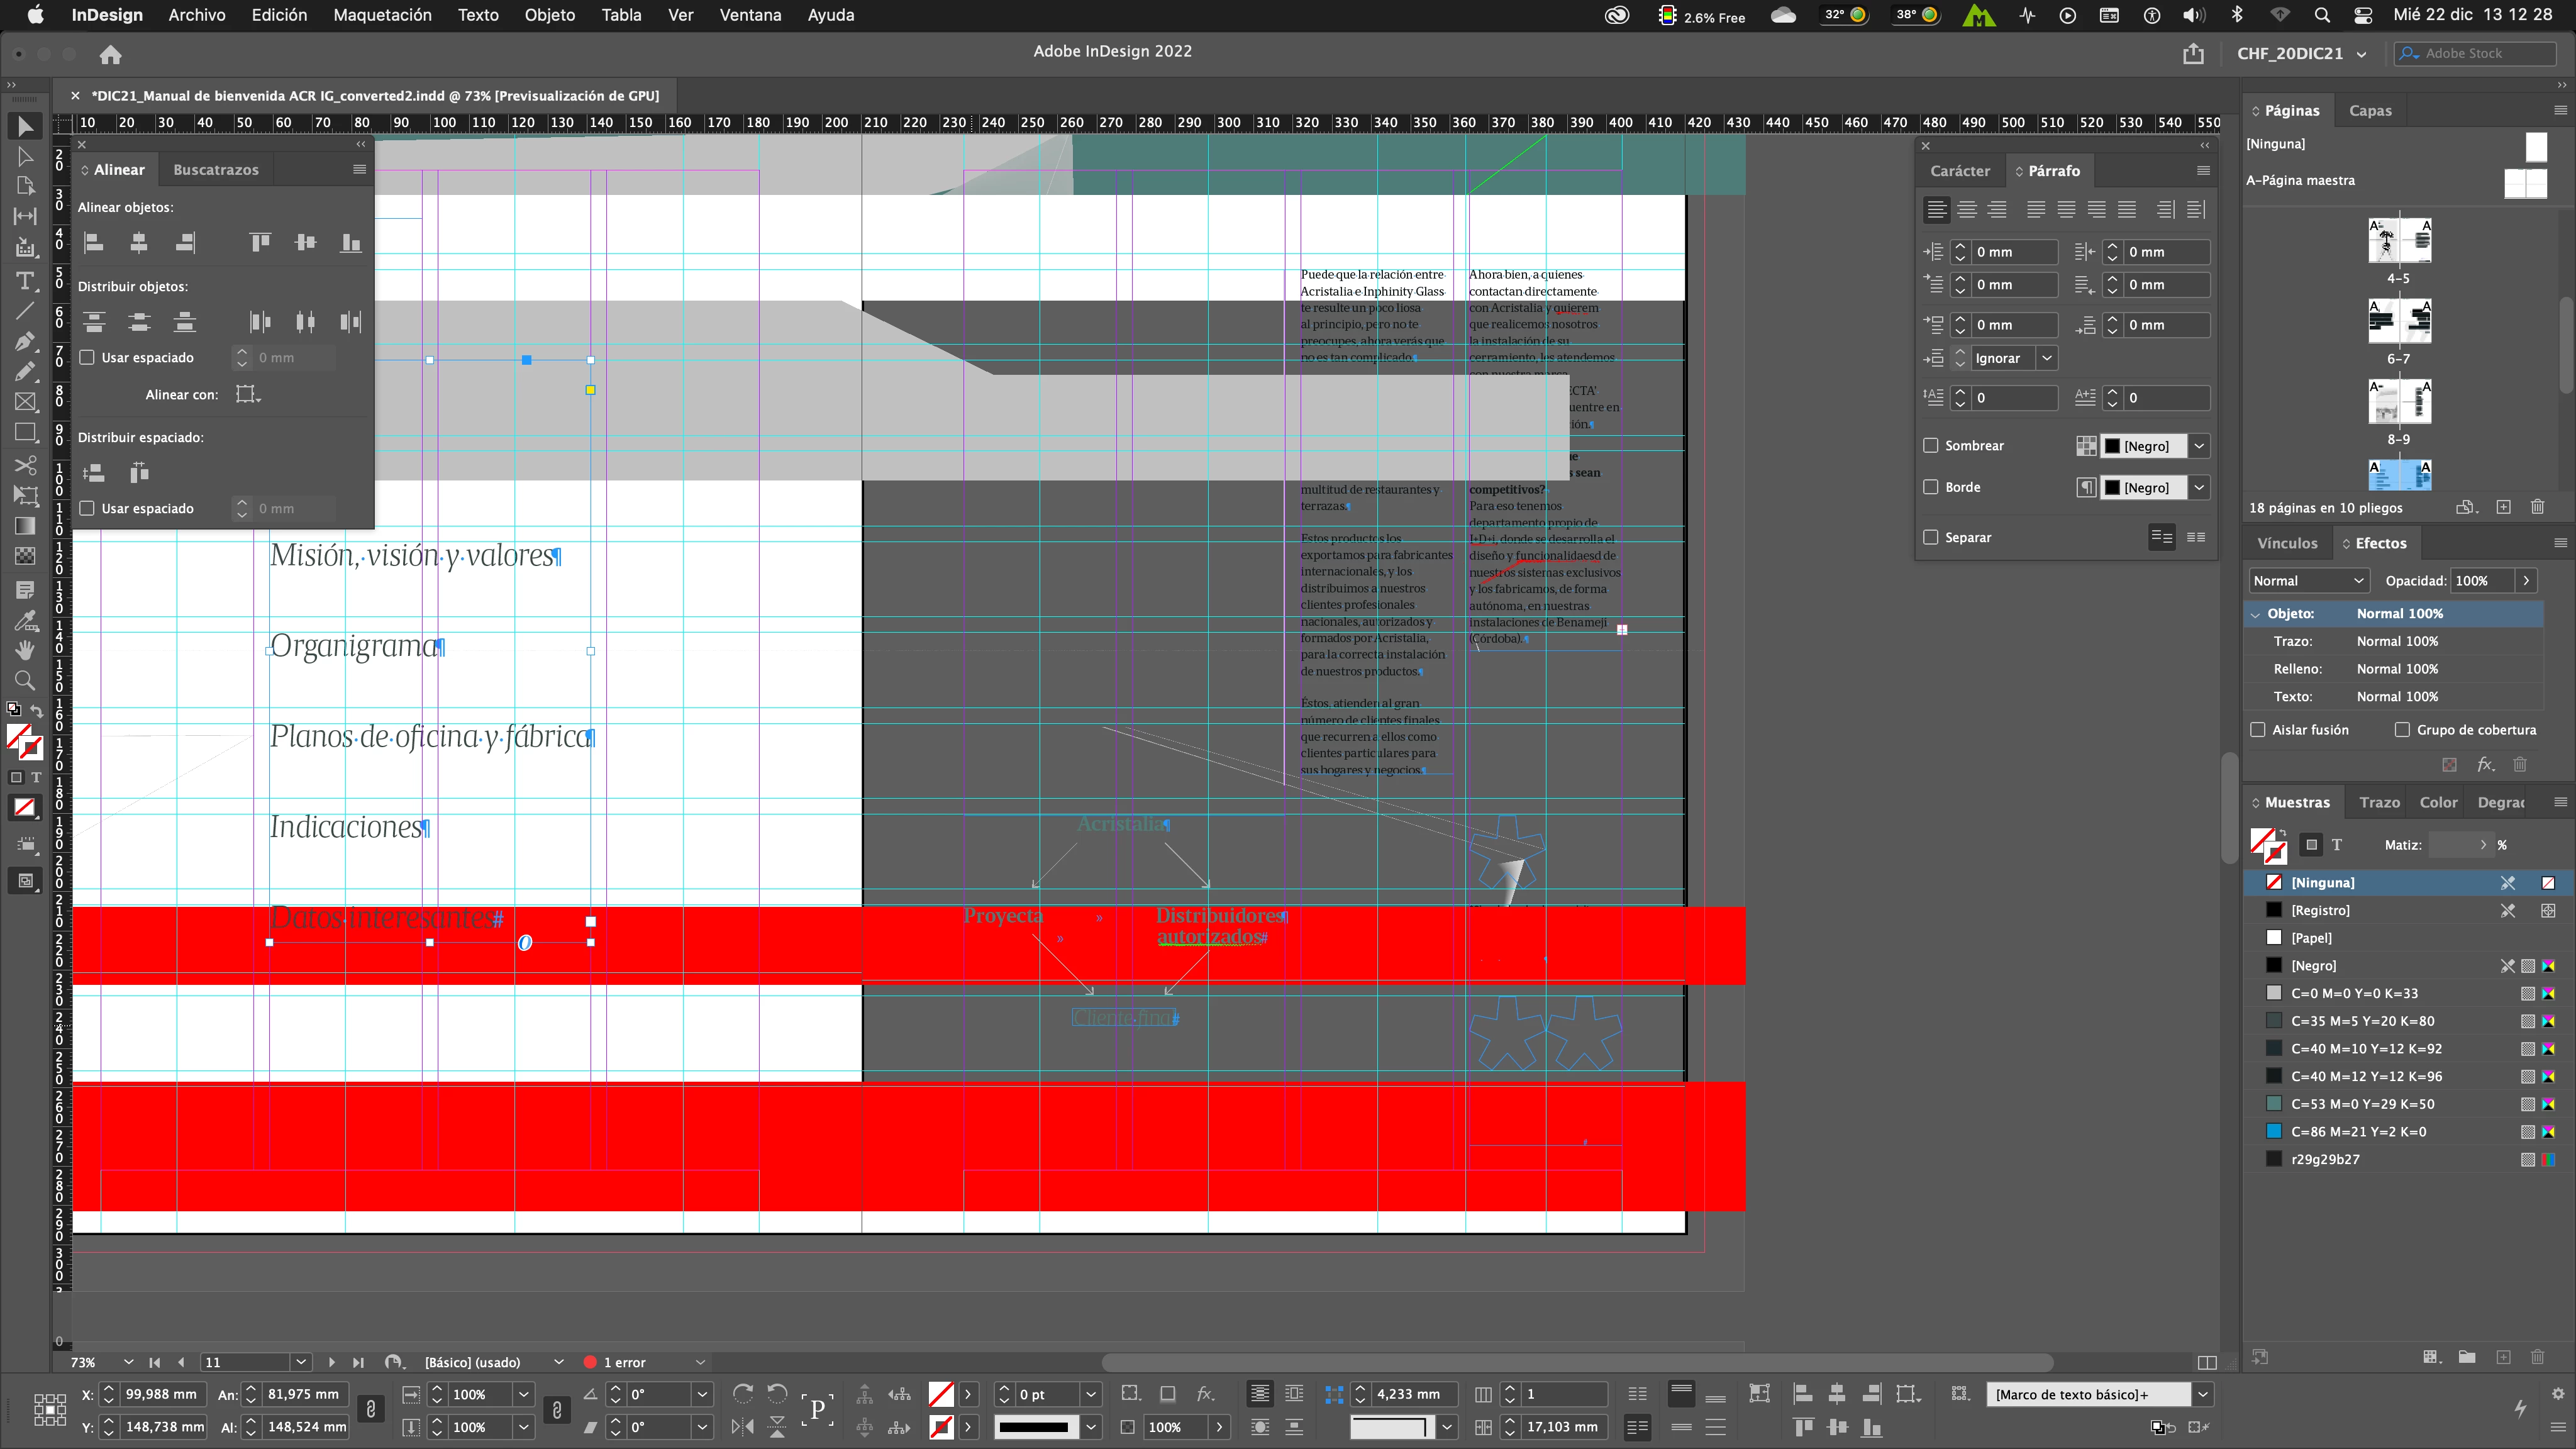The image size is (2576, 1449).
Task: Click the 1 error preflight indicator
Action: pos(625,1362)
